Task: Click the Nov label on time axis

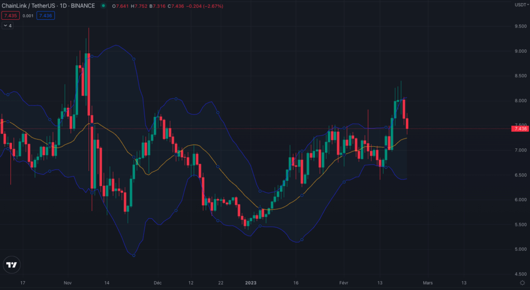Action: click(x=67, y=283)
